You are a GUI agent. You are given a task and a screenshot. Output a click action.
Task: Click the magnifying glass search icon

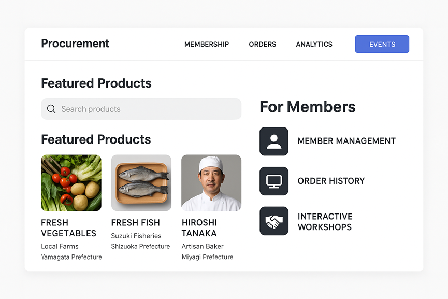[x=51, y=109]
